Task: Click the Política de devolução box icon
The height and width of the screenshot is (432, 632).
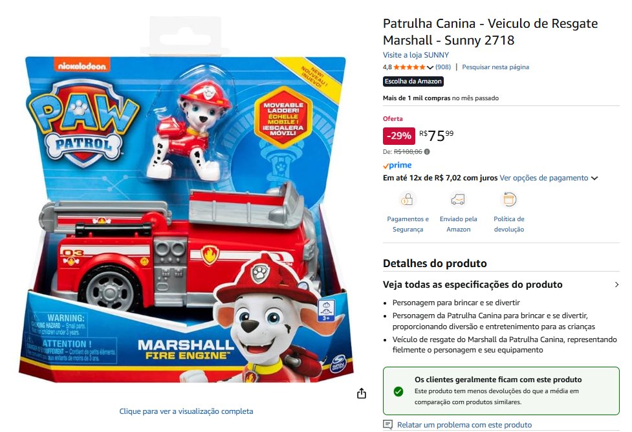Action: (509, 199)
